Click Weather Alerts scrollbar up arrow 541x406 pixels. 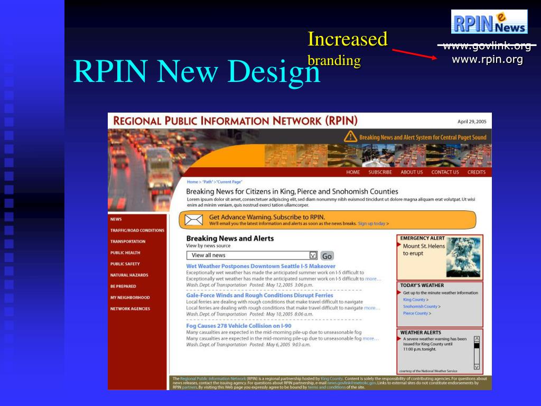click(477, 339)
